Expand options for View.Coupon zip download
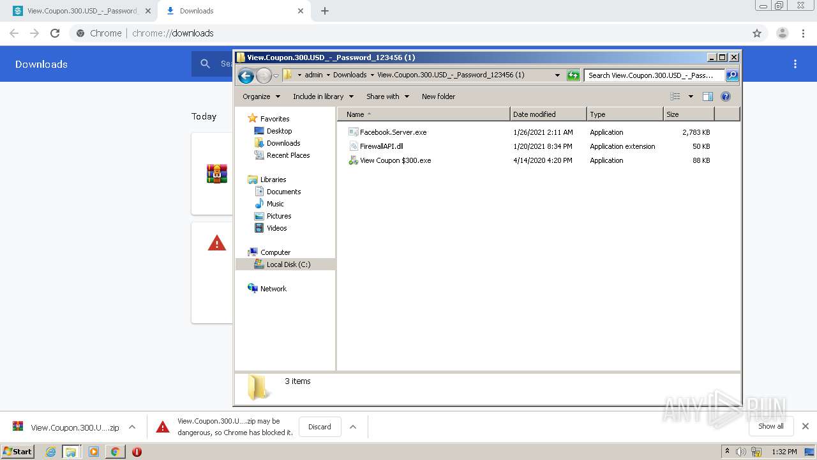This screenshot has width=817, height=460. click(x=132, y=427)
